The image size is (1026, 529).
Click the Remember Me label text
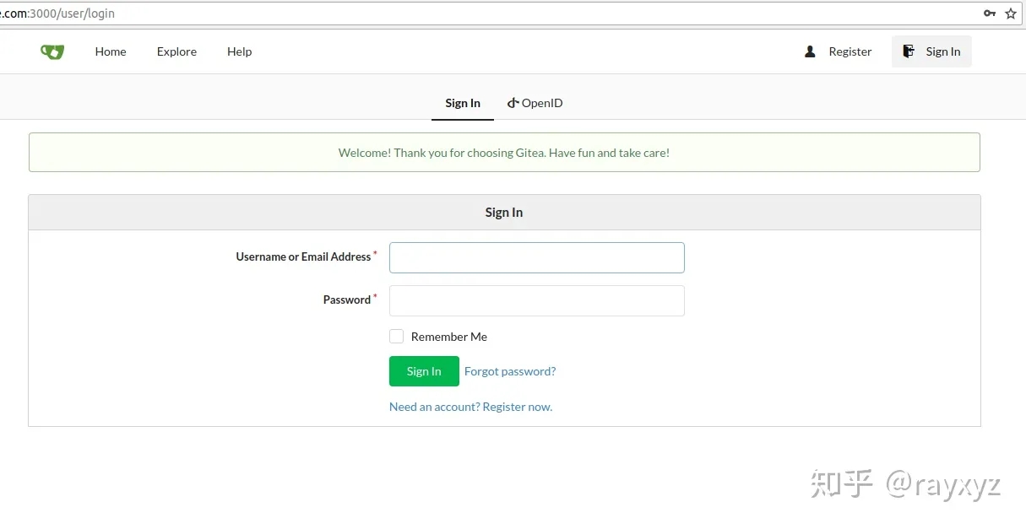(x=449, y=337)
